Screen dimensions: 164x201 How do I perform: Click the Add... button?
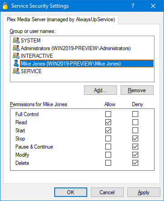click(x=100, y=90)
